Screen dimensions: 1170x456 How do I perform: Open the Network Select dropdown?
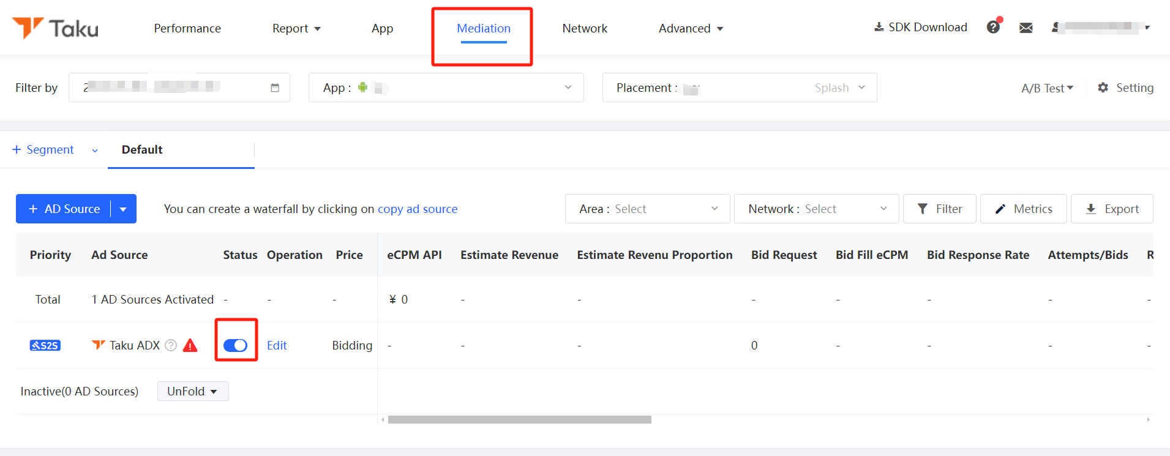pos(817,209)
